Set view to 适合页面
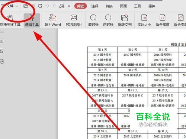The height and width of the screenshot is (139, 186). coord(180,20)
